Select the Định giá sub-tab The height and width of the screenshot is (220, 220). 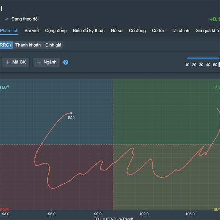click(53, 45)
